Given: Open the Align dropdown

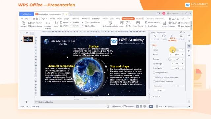Looking at the screenshot, I should (172, 26).
